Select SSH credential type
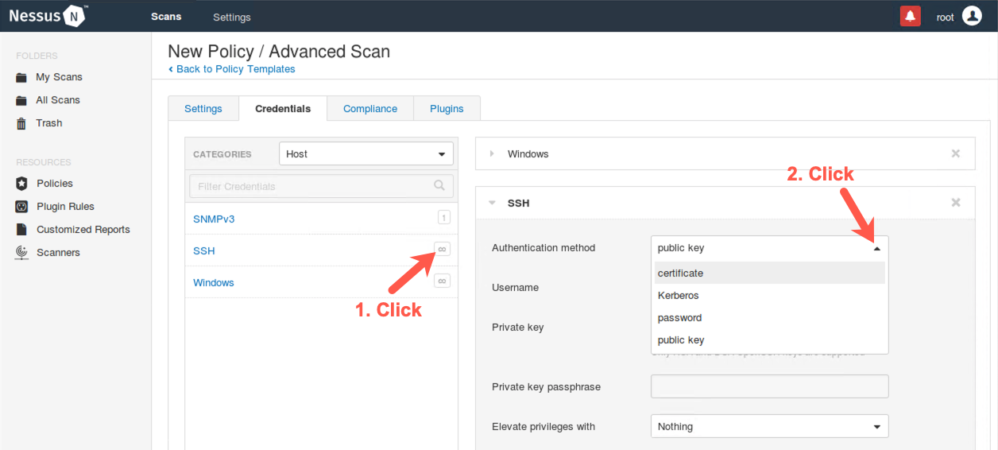Viewport: 998px width, 450px height. tap(204, 250)
